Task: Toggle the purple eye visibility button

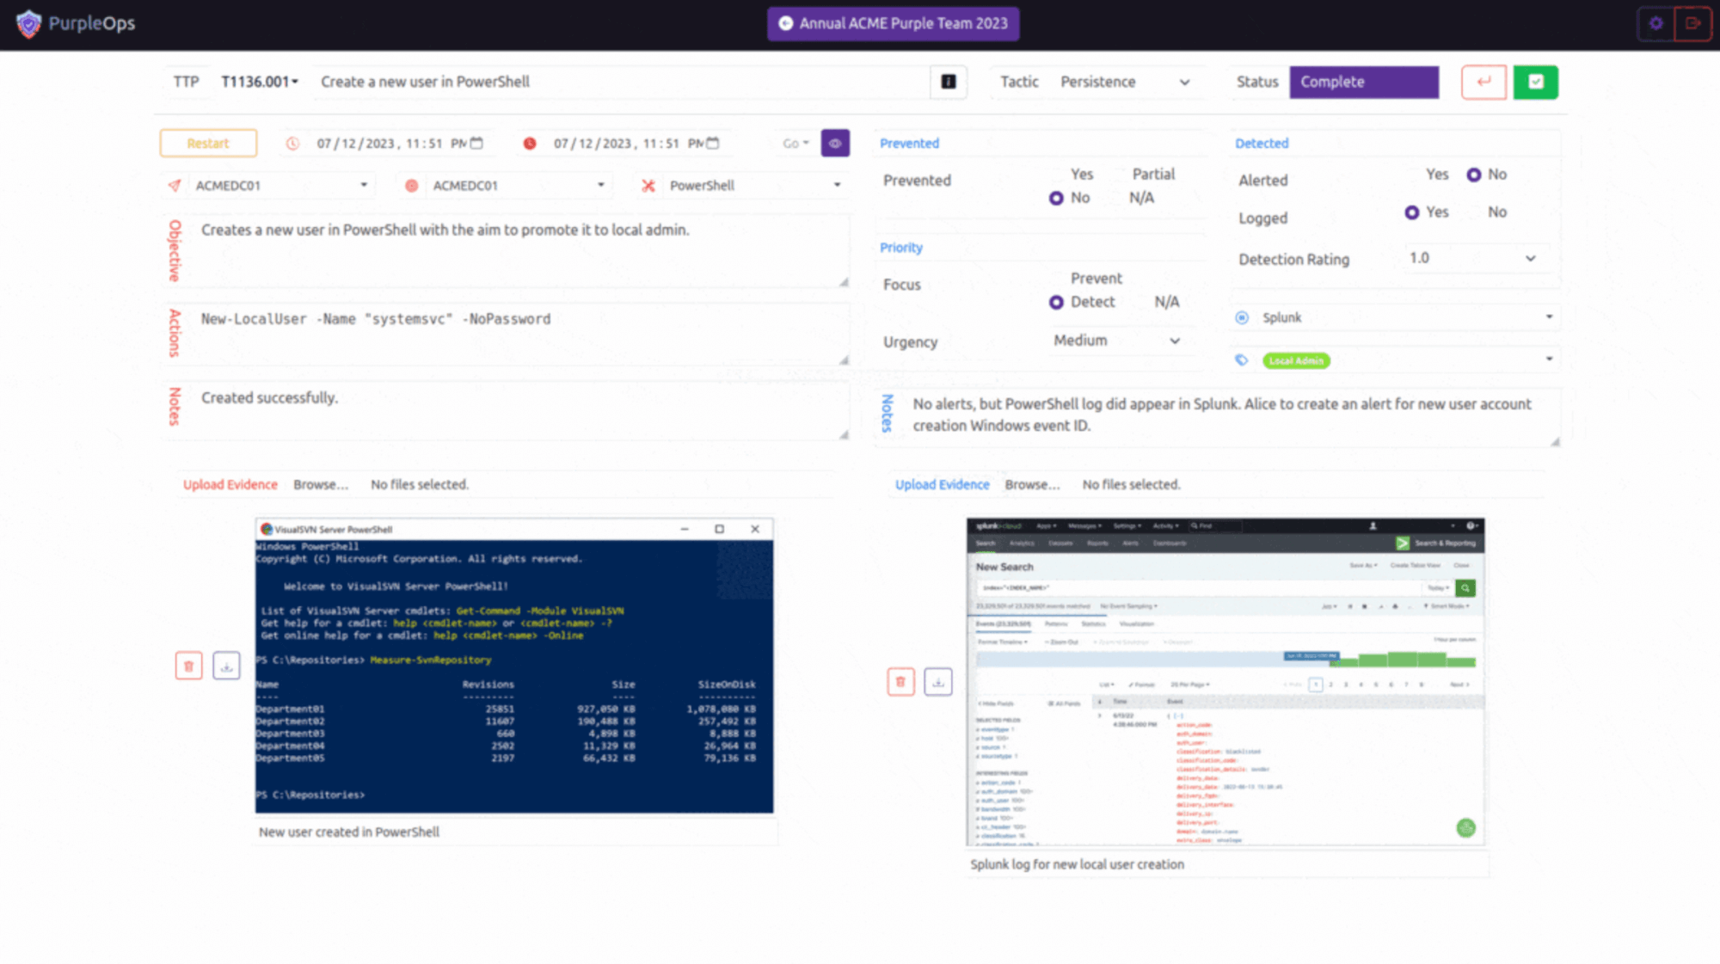Action: 835,143
